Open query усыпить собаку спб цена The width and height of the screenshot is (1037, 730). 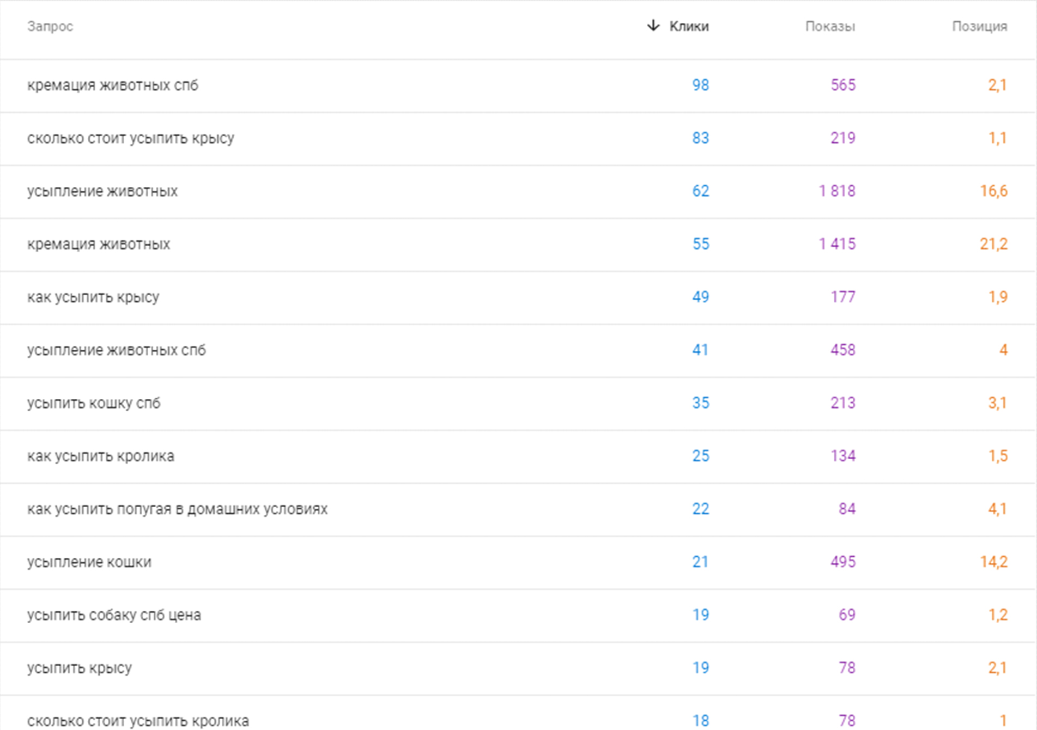tap(518, 615)
